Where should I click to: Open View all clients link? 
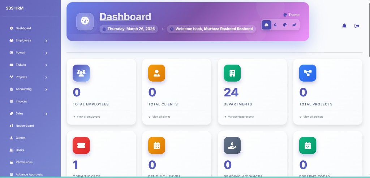[x=159, y=117]
